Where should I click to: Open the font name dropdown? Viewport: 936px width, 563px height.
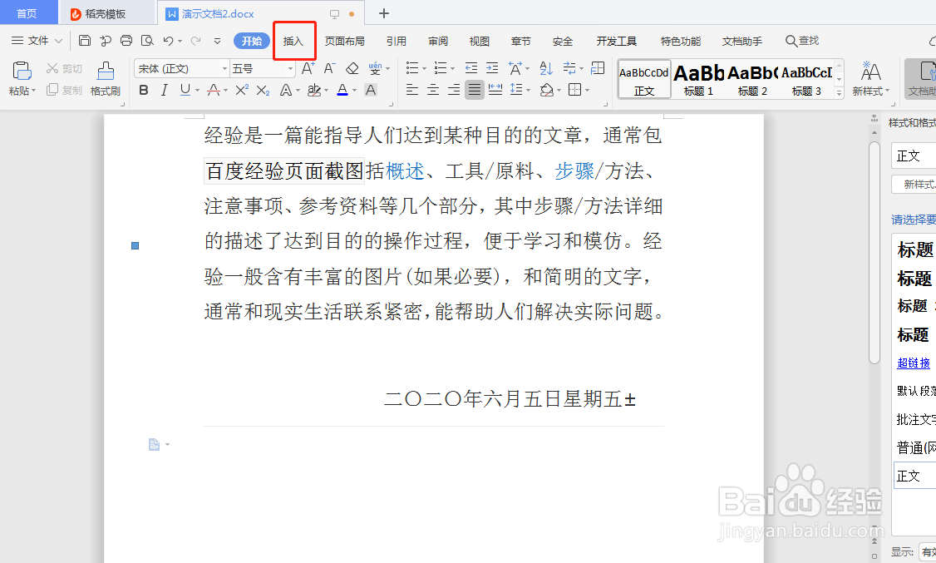click(x=223, y=67)
